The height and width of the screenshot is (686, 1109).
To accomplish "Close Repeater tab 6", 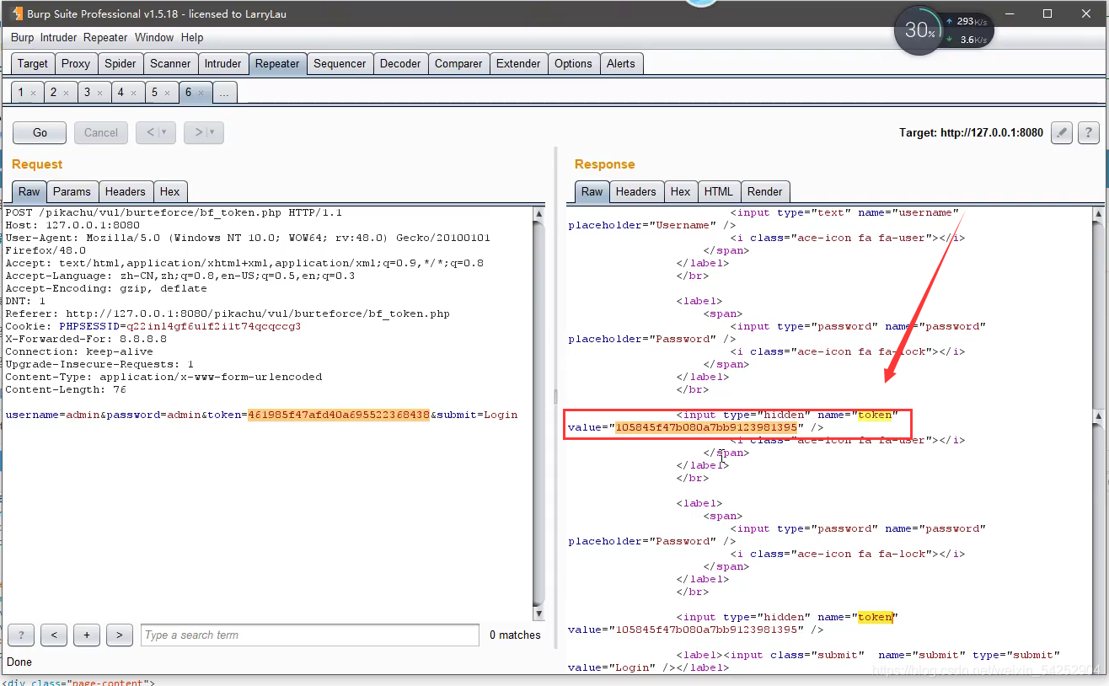I will pyautogui.click(x=201, y=93).
